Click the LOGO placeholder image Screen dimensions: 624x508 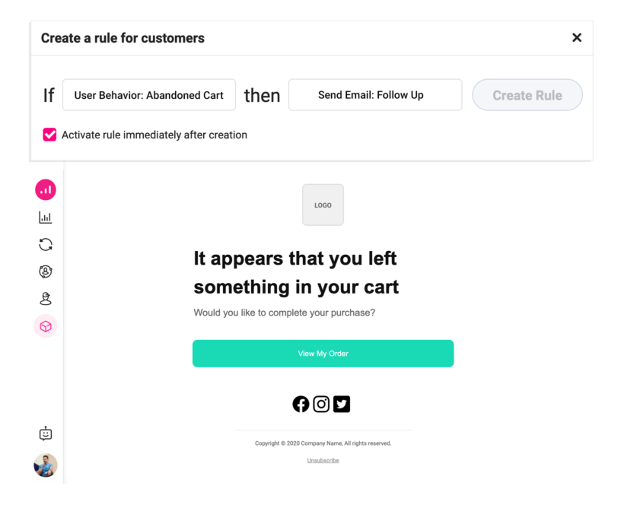tap(323, 205)
